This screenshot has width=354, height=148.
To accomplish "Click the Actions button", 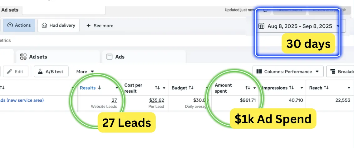I will [19, 25].
